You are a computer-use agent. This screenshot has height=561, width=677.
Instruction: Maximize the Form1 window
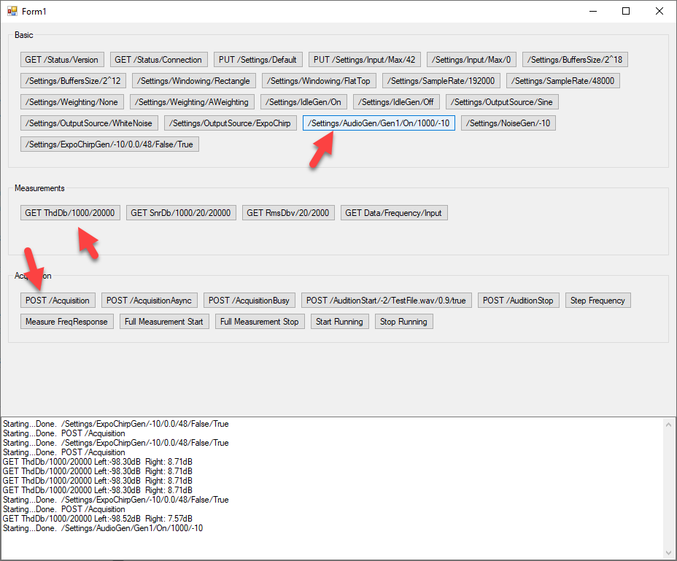pos(626,11)
